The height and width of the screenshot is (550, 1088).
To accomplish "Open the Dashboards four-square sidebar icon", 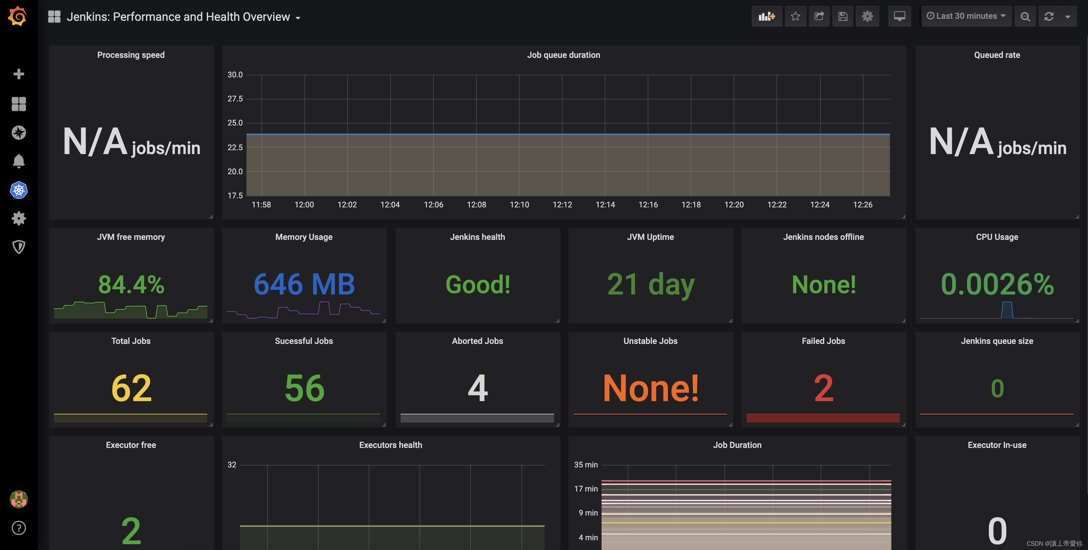I will 19,104.
